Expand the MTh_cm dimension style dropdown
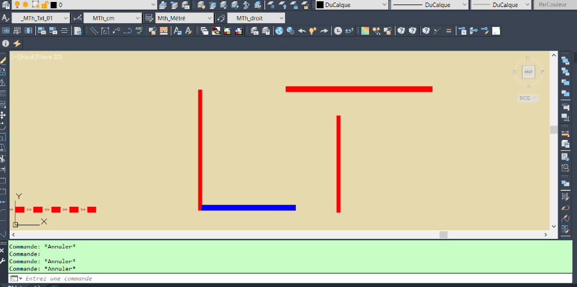This screenshot has width=577, height=287. (137, 18)
